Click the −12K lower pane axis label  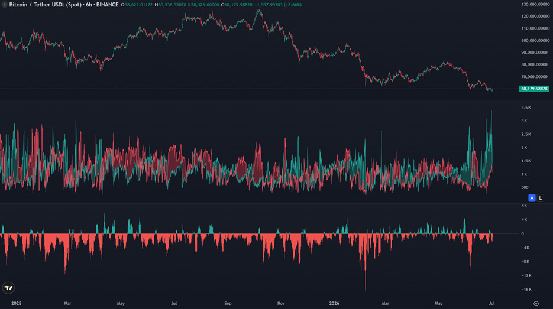(x=526, y=275)
